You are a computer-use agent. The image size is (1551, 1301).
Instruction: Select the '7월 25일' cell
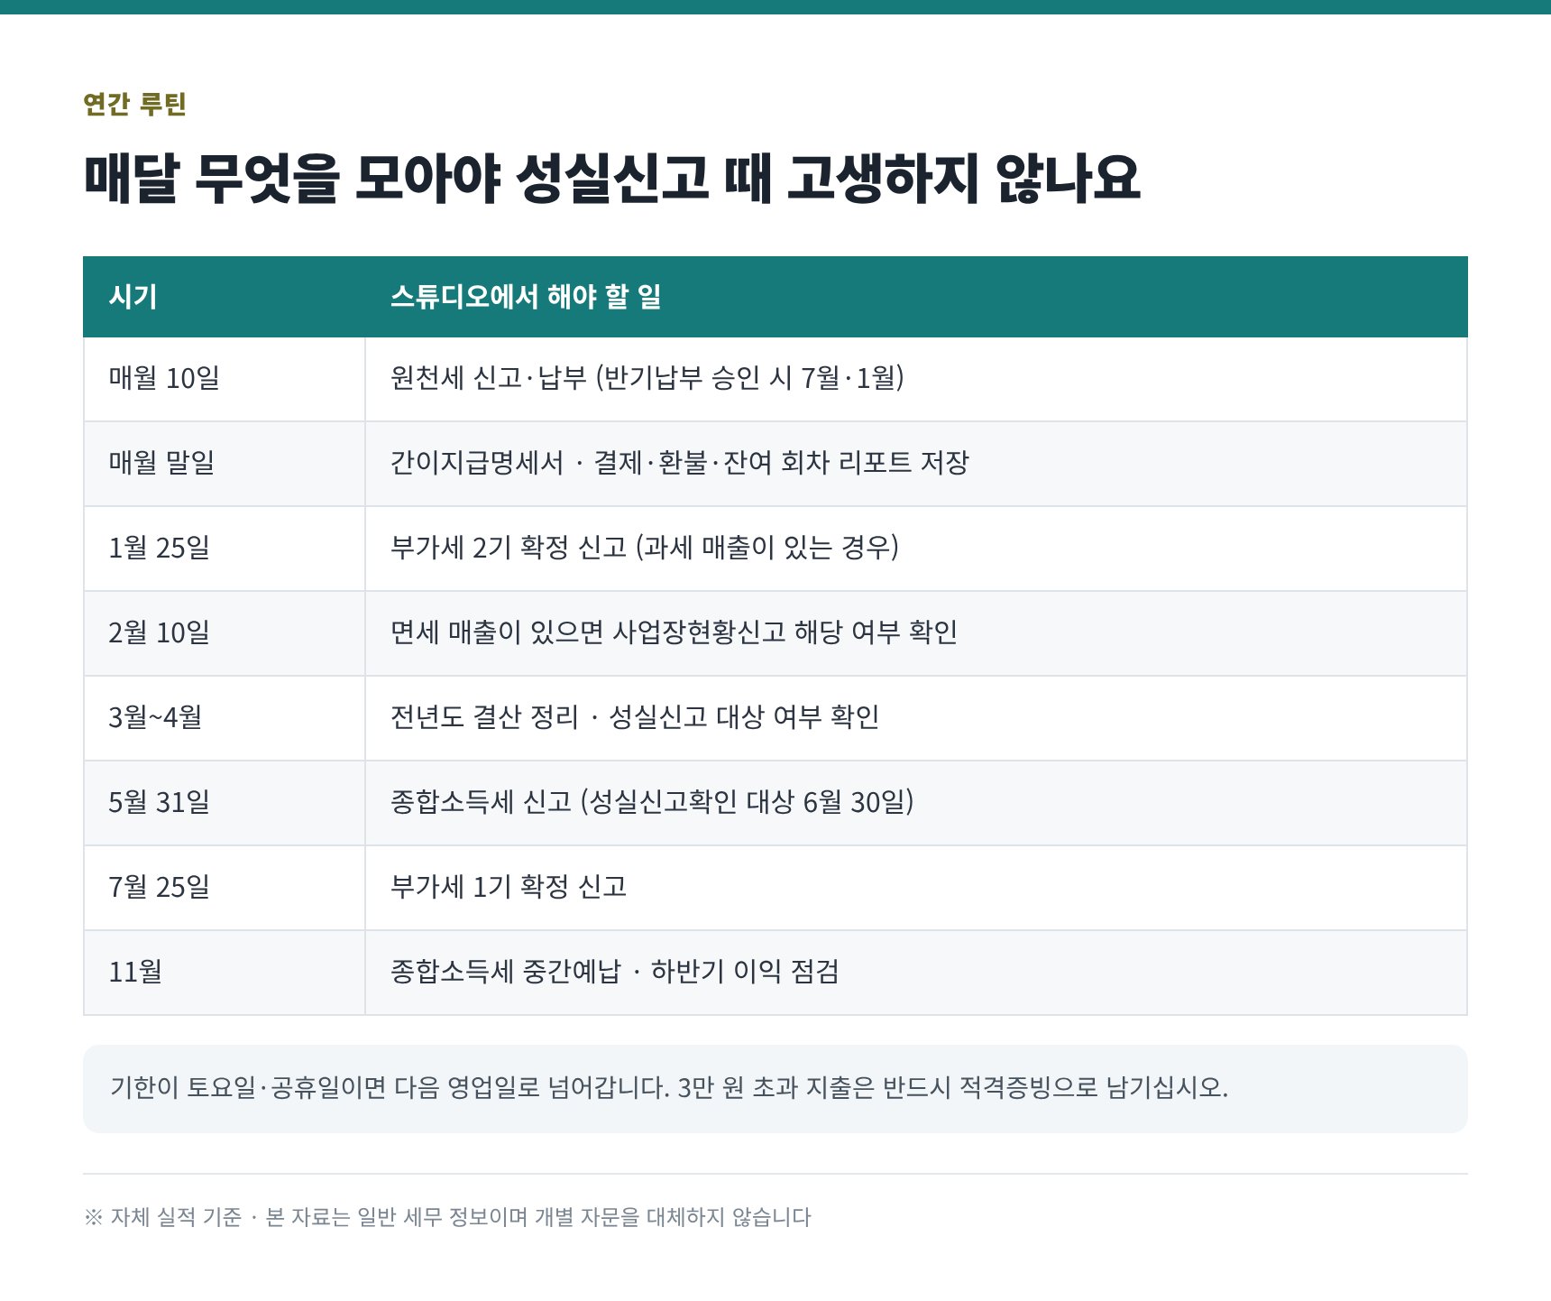225,888
